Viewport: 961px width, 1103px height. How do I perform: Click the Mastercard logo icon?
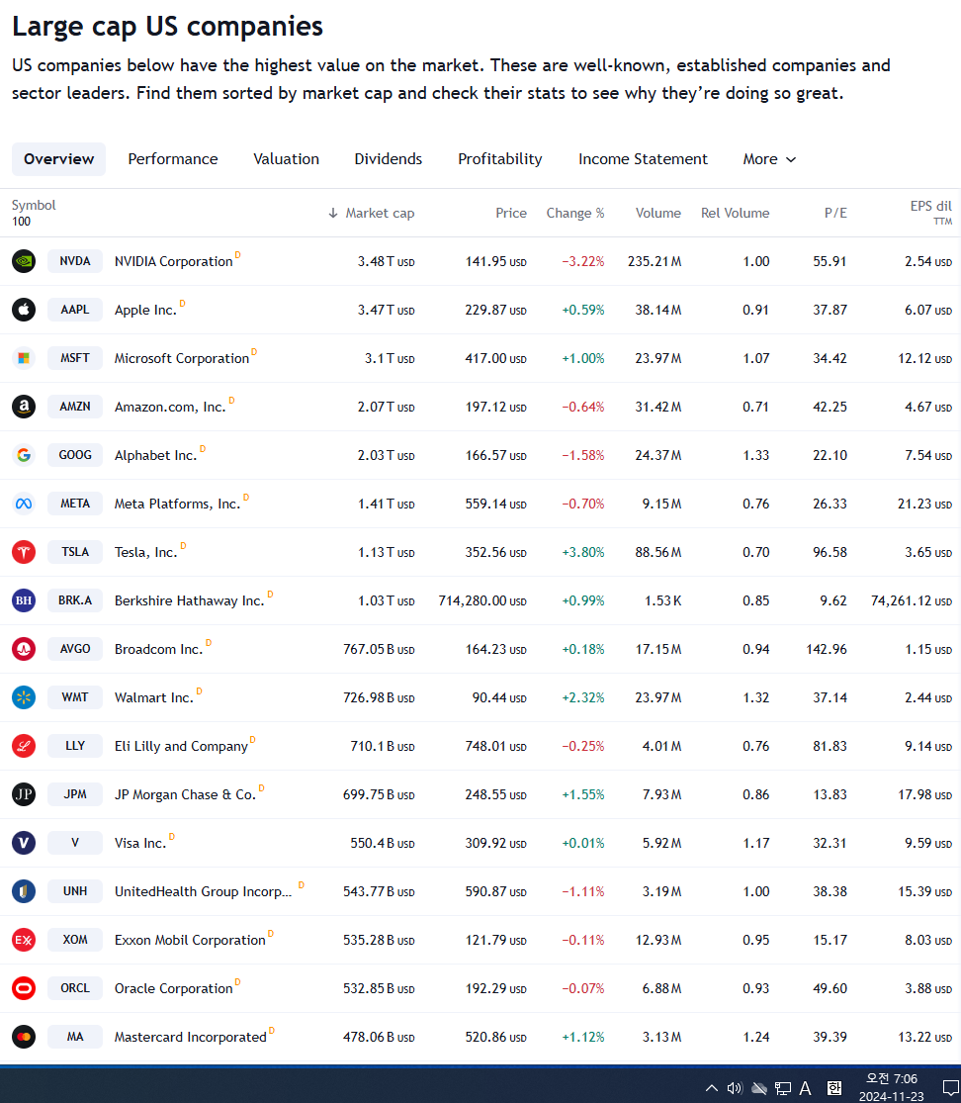point(24,1037)
